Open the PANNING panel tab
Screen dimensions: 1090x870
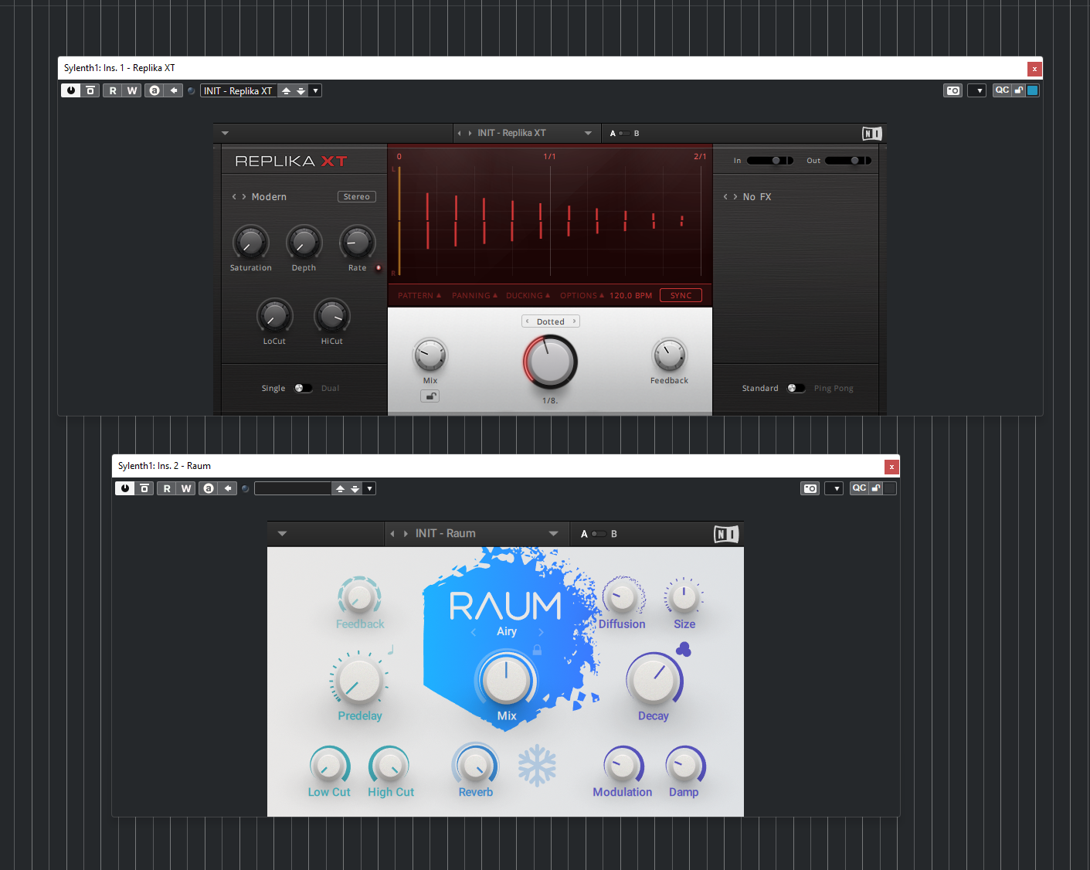pyautogui.click(x=474, y=296)
